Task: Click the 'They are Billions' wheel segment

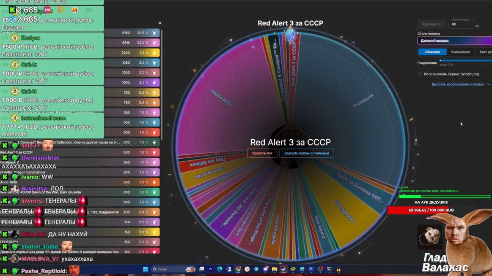Action: [x=207, y=162]
